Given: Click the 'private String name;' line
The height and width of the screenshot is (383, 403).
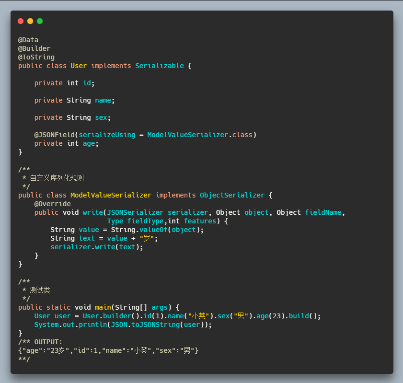Looking at the screenshot, I should pyautogui.click(x=75, y=100).
